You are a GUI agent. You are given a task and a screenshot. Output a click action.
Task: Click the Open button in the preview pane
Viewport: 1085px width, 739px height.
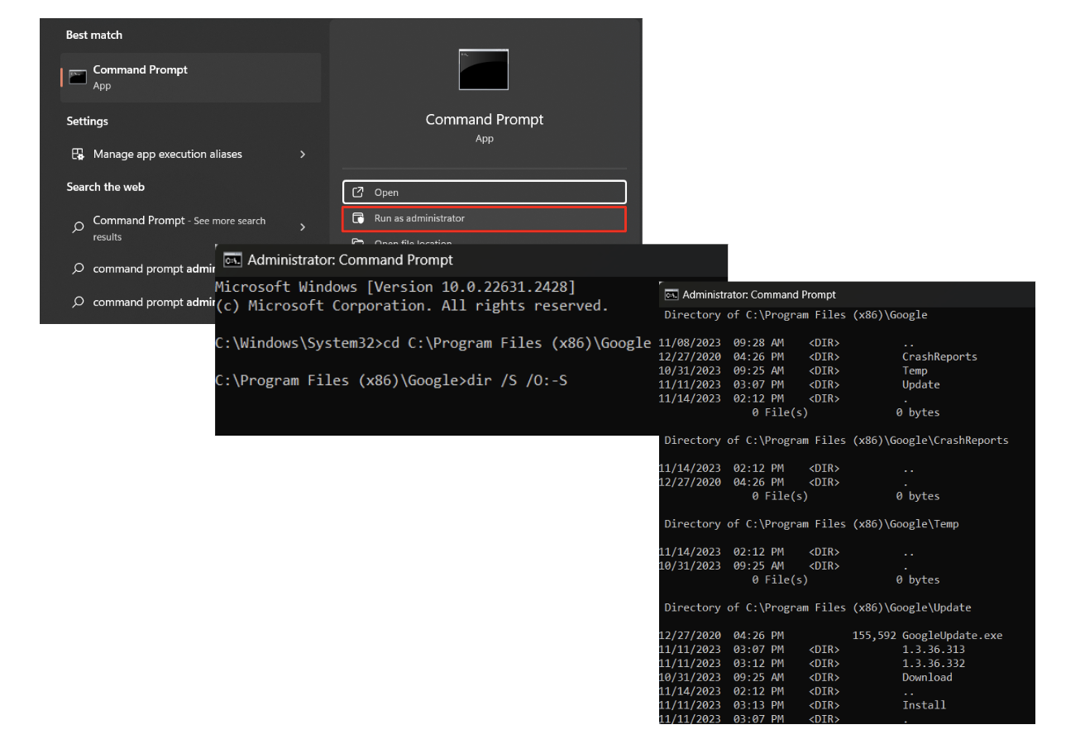[485, 192]
